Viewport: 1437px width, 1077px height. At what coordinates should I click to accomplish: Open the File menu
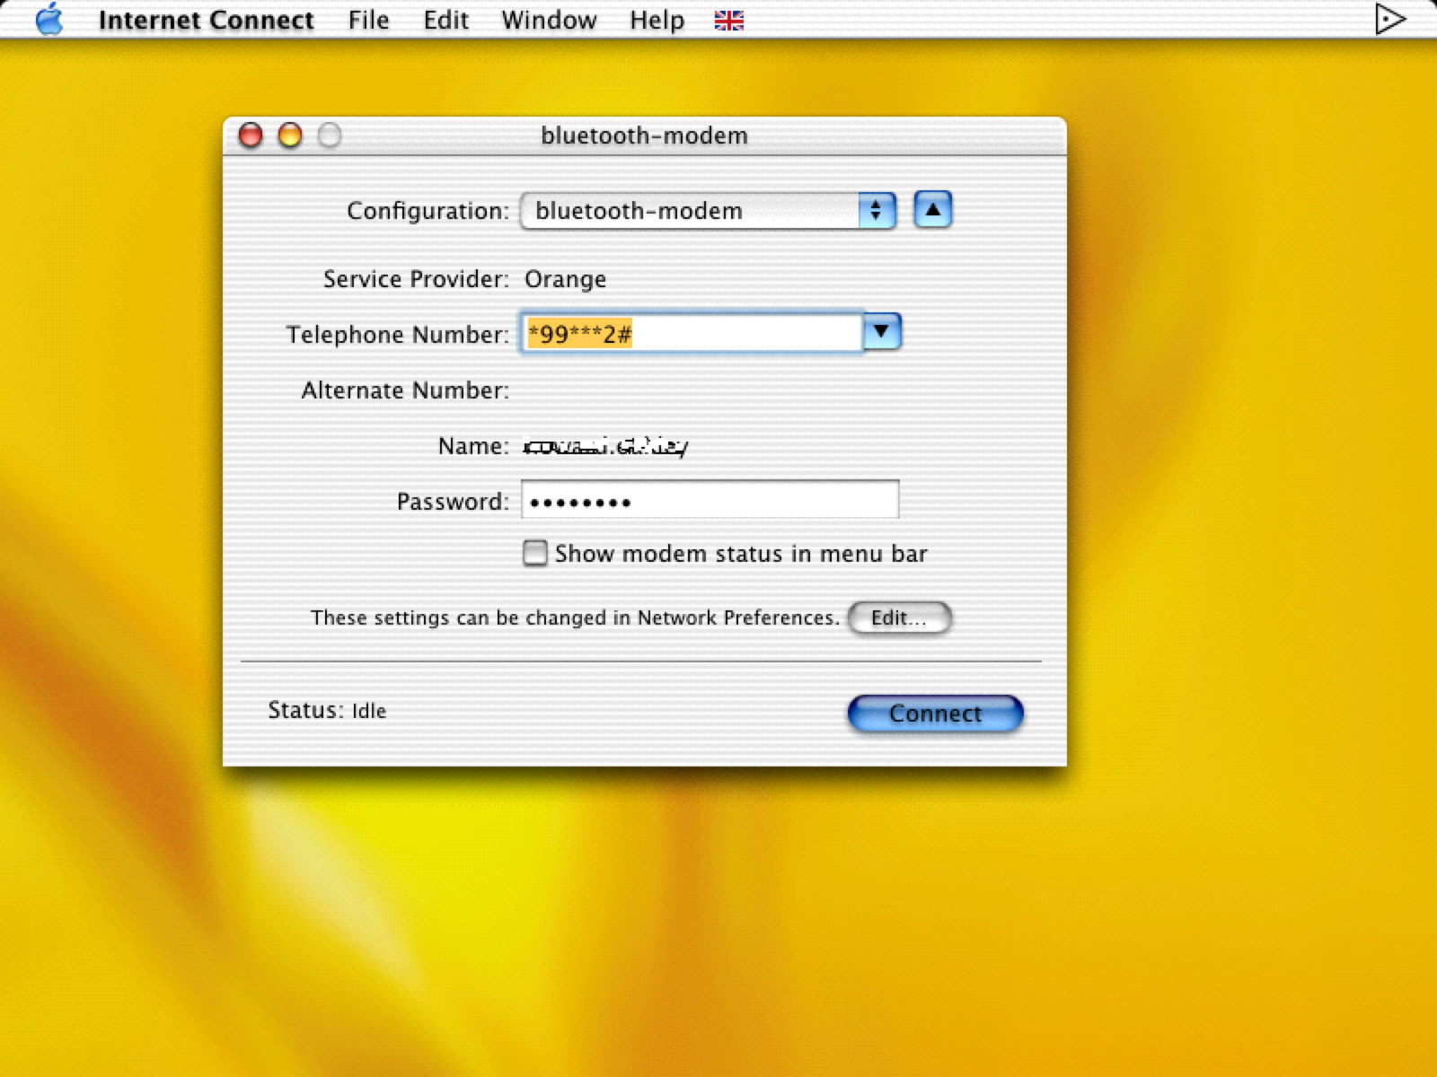click(x=368, y=21)
